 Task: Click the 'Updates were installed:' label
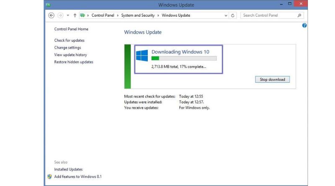click(x=143, y=102)
